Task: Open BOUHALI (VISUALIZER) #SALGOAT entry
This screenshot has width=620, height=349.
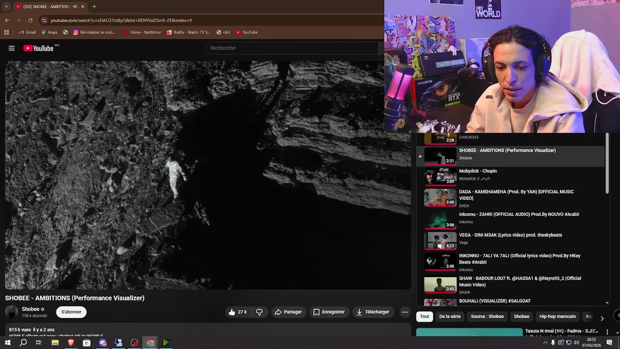Action: click(x=511, y=301)
